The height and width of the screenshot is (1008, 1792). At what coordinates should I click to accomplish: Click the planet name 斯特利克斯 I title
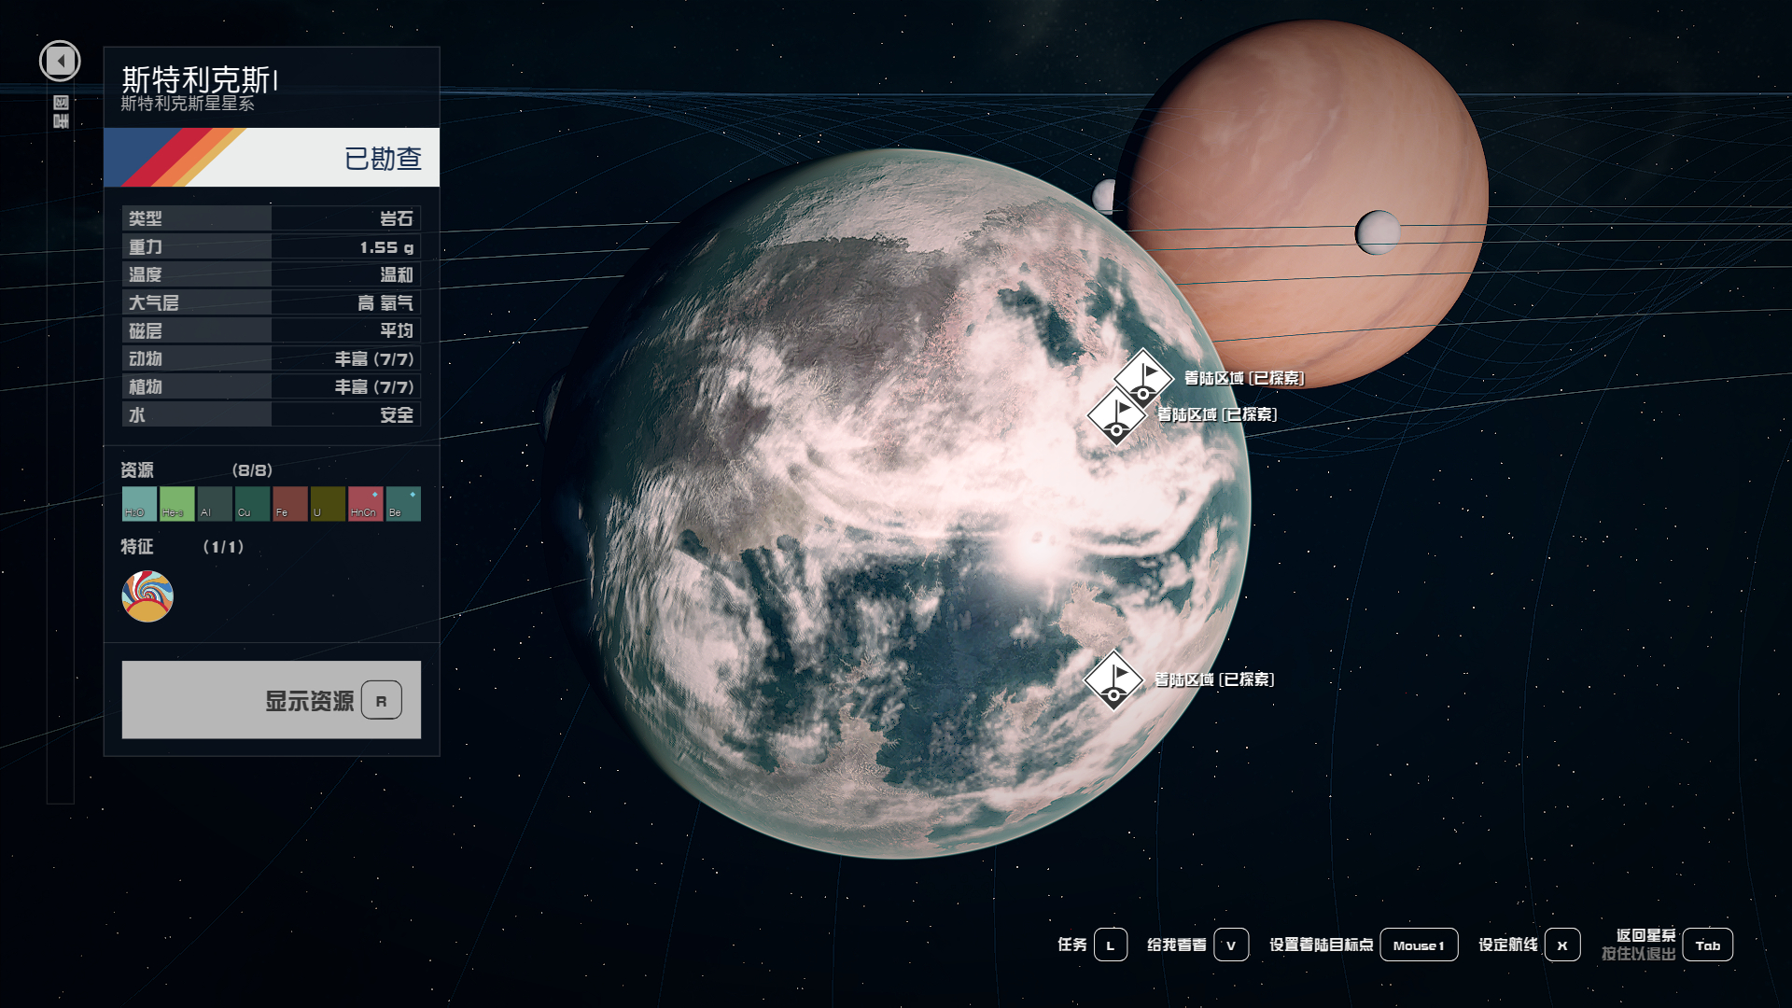click(x=200, y=79)
